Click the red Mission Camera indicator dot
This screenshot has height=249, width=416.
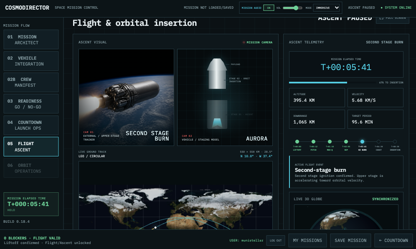pyautogui.click(x=244, y=43)
